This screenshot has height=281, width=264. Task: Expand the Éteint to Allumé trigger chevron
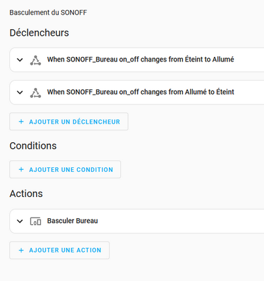[x=20, y=60]
